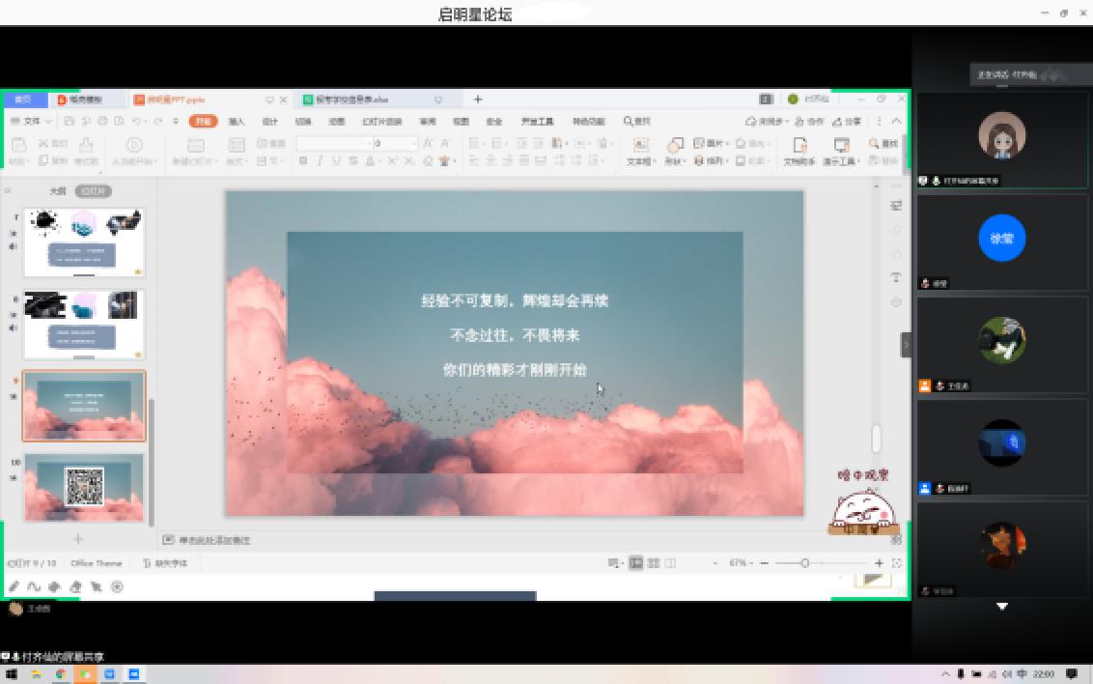The width and height of the screenshot is (1093, 684).
Task: Switch to slide sorter view
Action: pyautogui.click(x=654, y=563)
